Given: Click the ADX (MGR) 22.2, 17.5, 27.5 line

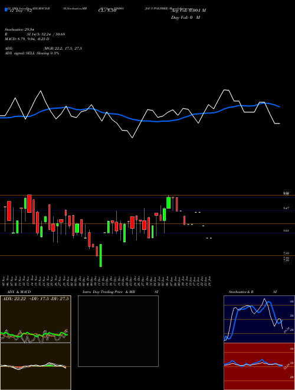Looking at the screenshot, I should coord(43,48).
